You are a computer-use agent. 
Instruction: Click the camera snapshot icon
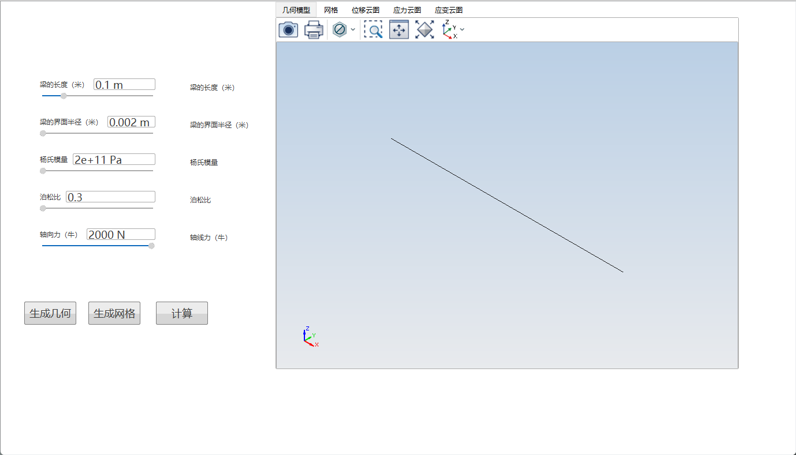click(x=288, y=29)
